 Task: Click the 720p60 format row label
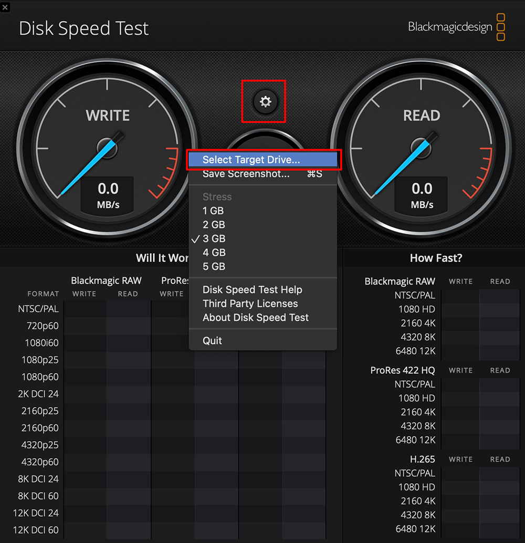tap(43, 326)
